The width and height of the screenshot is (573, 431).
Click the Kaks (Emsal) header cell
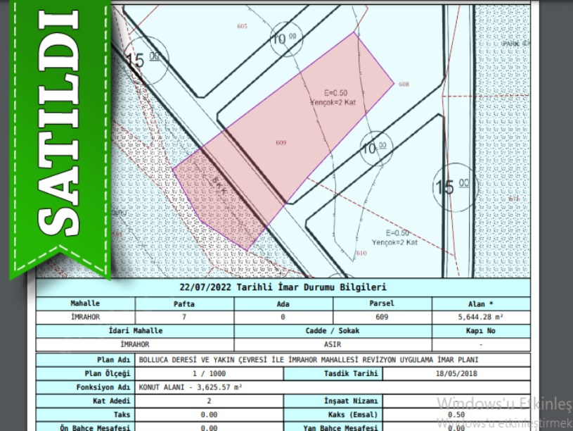[x=333, y=415]
